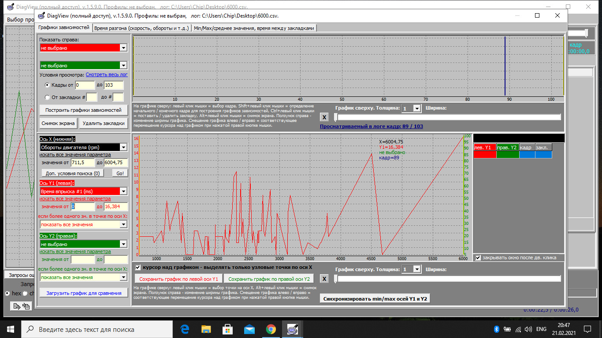
Task: Open Google Chrome from taskbar
Action: coord(271,329)
